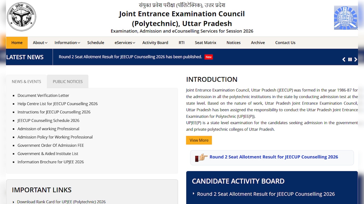Open Government & Aided Institute List
This screenshot has width=364, height=204.
(48, 154)
